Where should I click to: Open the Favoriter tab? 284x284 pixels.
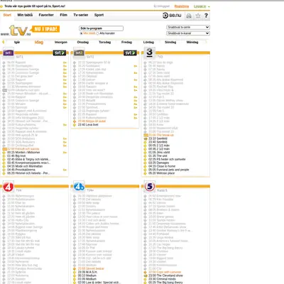click(x=46, y=15)
